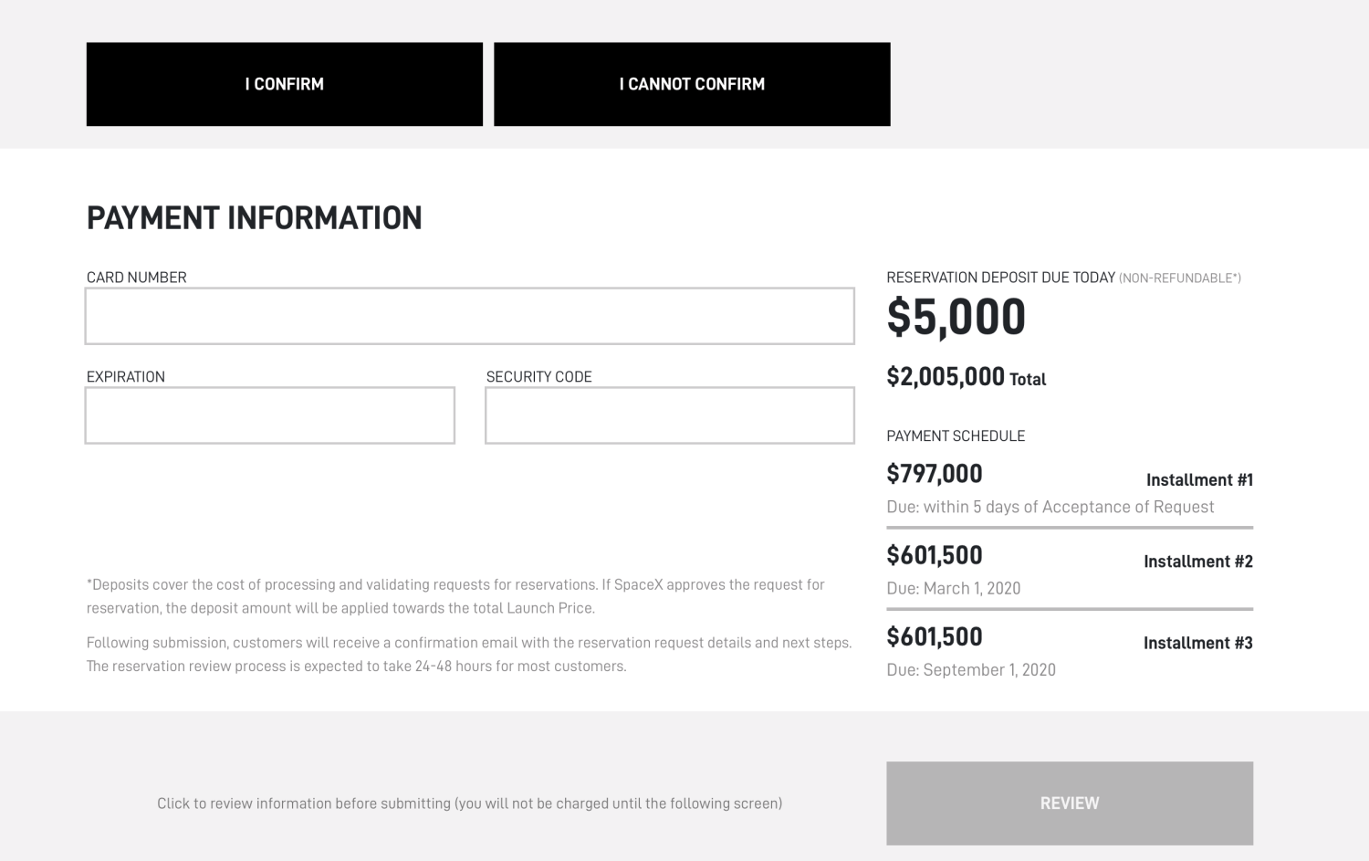Click into the Expiration field
Image resolution: width=1369 pixels, height=861 pixels.
(269, 415)
